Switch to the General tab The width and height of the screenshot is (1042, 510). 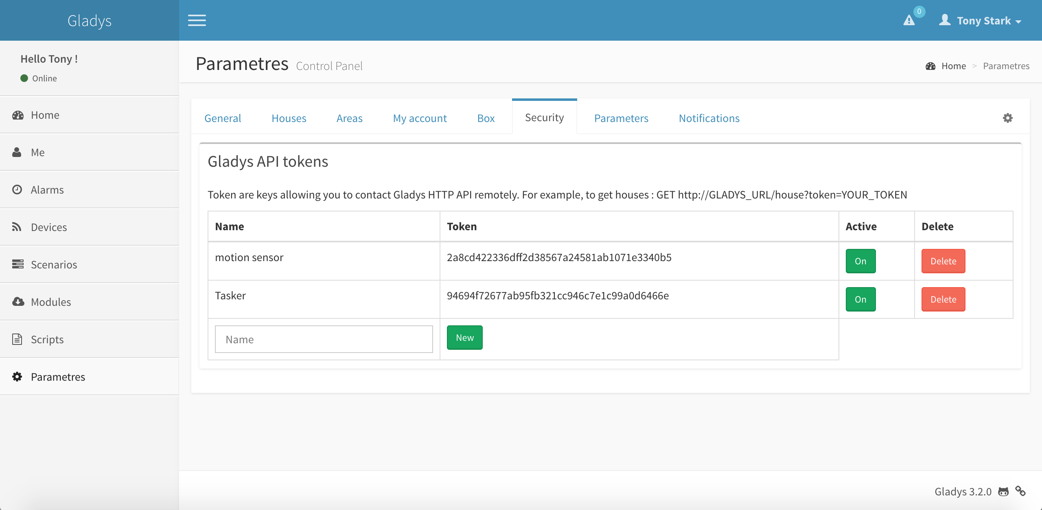coord(223,118)
